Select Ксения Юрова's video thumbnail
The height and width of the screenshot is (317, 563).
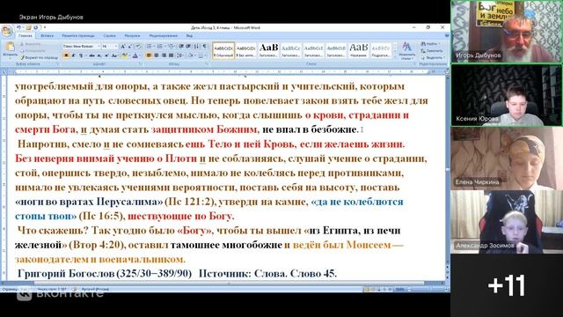(x=507, y=95)
